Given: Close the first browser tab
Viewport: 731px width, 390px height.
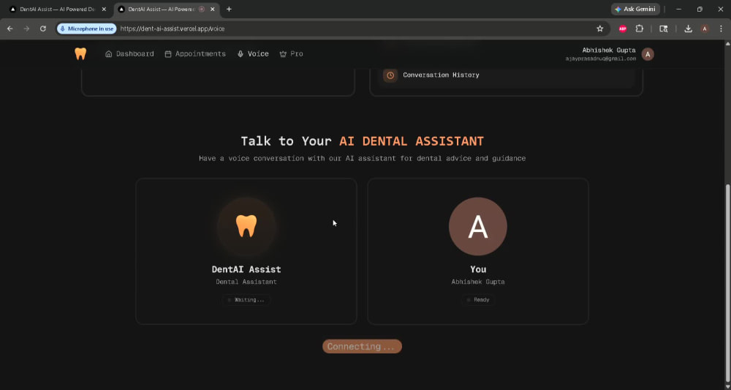Looking at the screenshot, I should (x=105, y=10).
